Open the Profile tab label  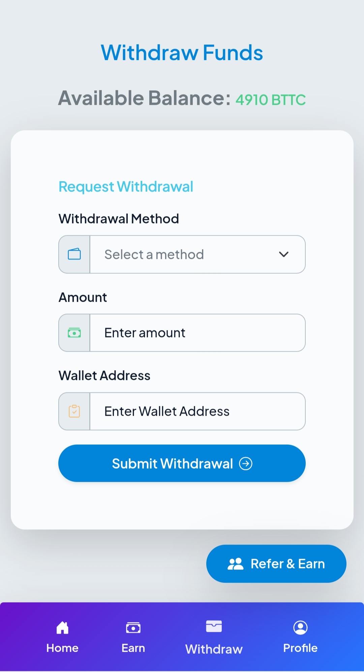[300, 648]
